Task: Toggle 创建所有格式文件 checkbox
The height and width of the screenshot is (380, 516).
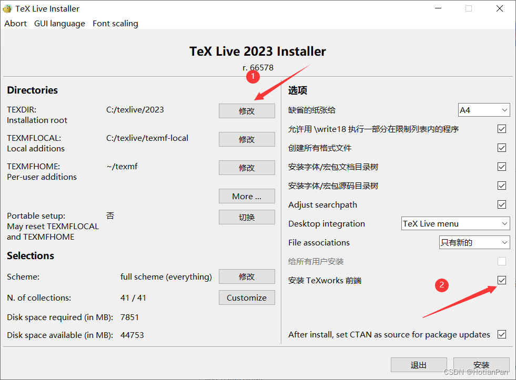Action: pos(501,148)
